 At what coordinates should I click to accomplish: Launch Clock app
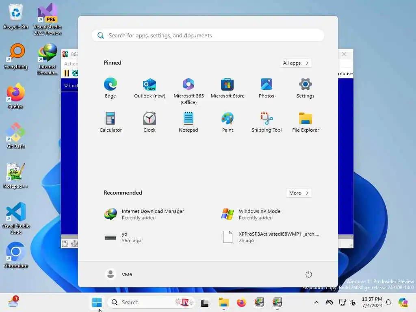[x=149, y=122]
